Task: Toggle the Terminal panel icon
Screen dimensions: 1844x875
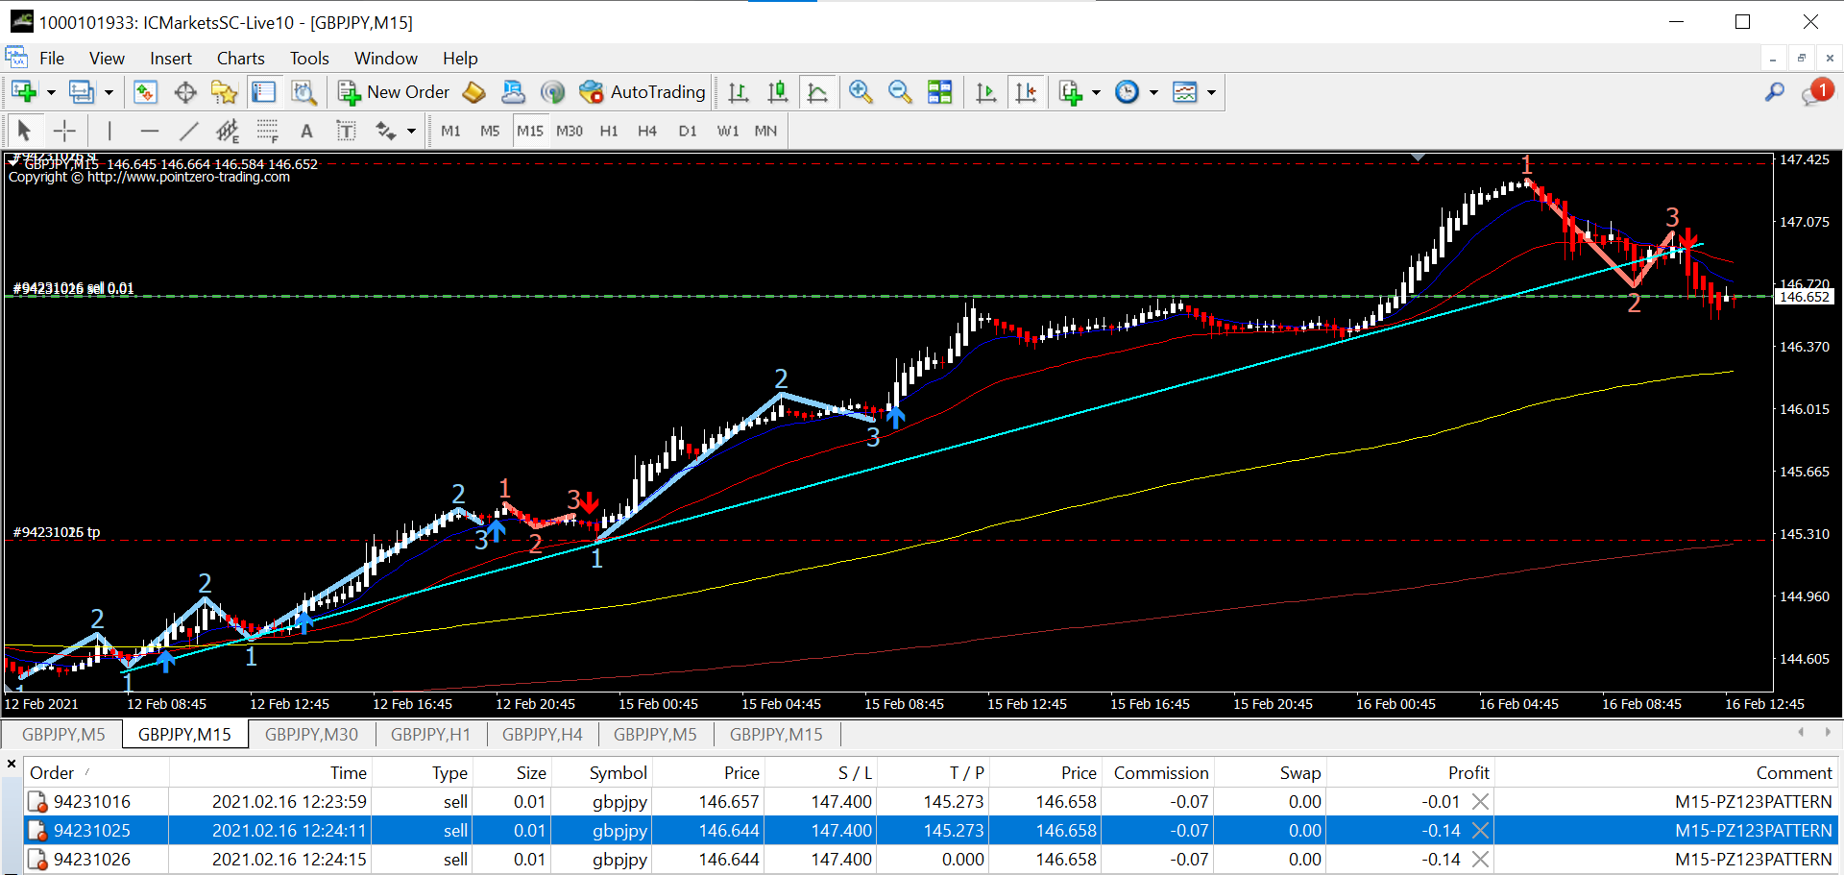Action: click(x=263, y=92)
